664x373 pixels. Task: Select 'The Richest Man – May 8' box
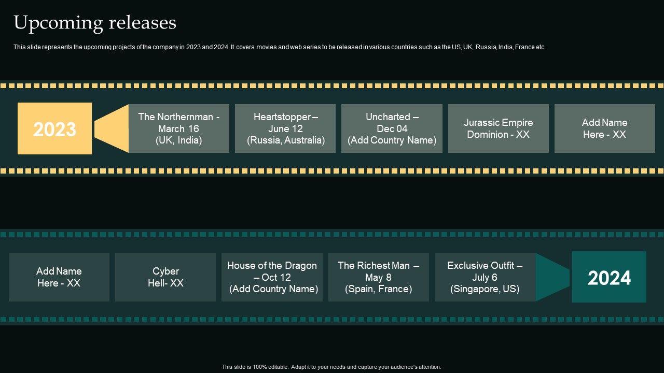[x=379, y=277]
